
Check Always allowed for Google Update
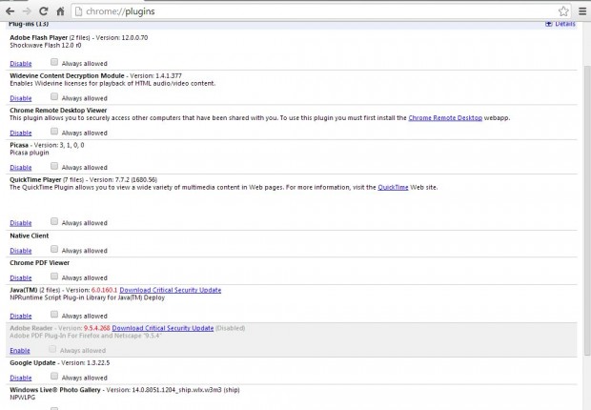(x=54, y=376)
